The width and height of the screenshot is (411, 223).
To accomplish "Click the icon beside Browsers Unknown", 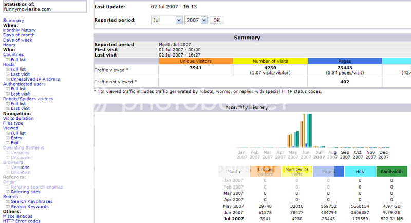I will [8, 172].
